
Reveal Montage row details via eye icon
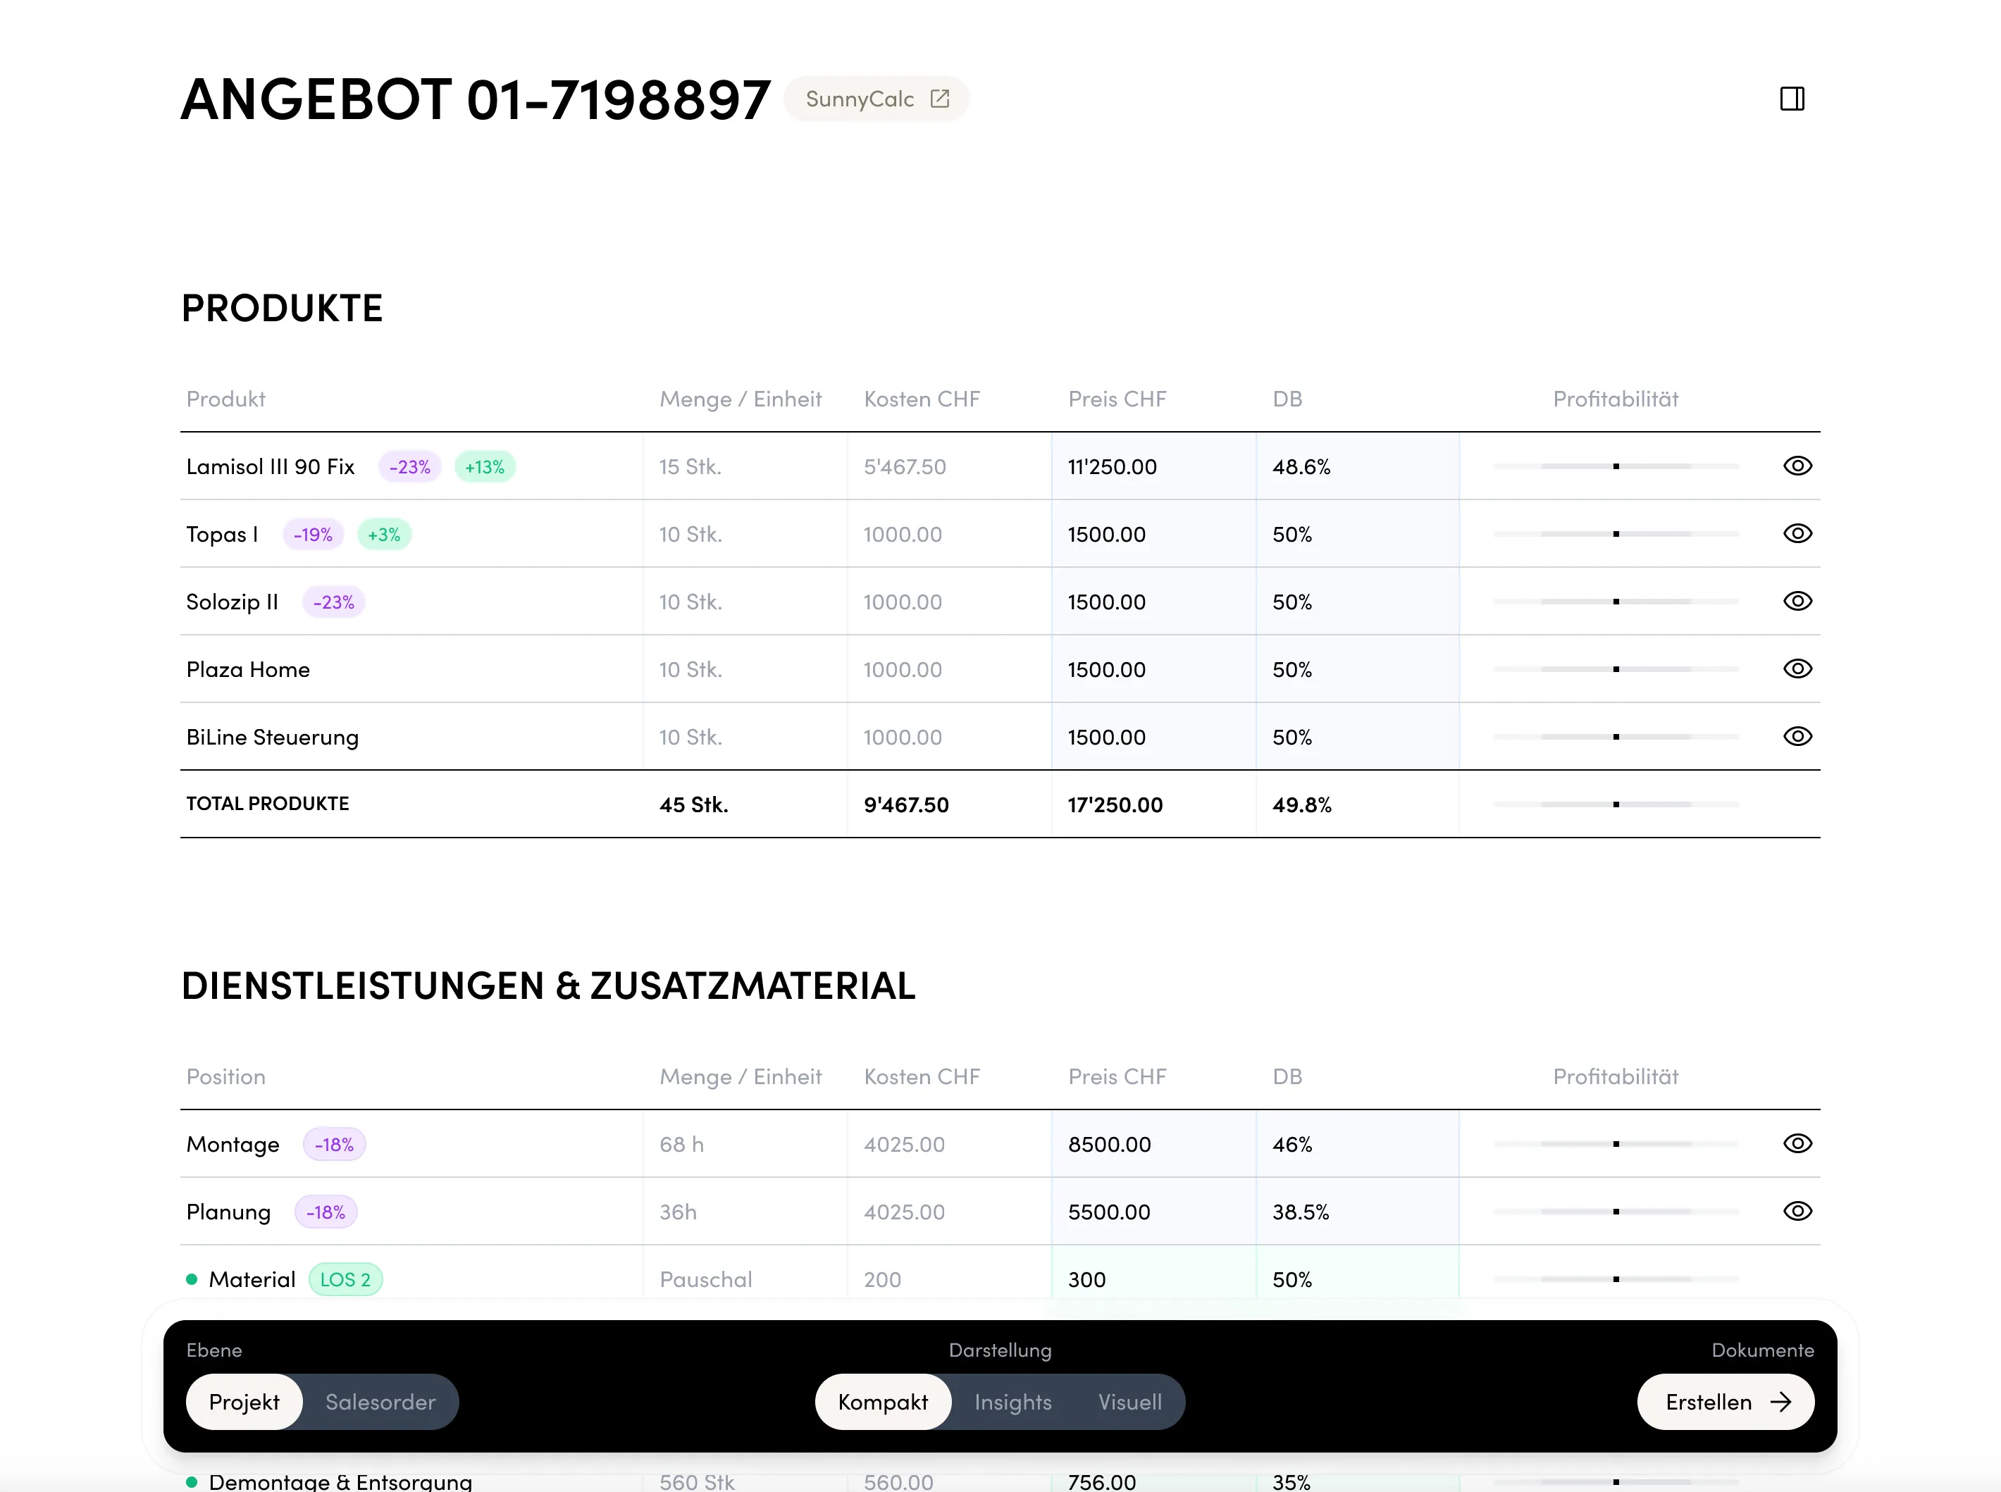point(1798,1143)
